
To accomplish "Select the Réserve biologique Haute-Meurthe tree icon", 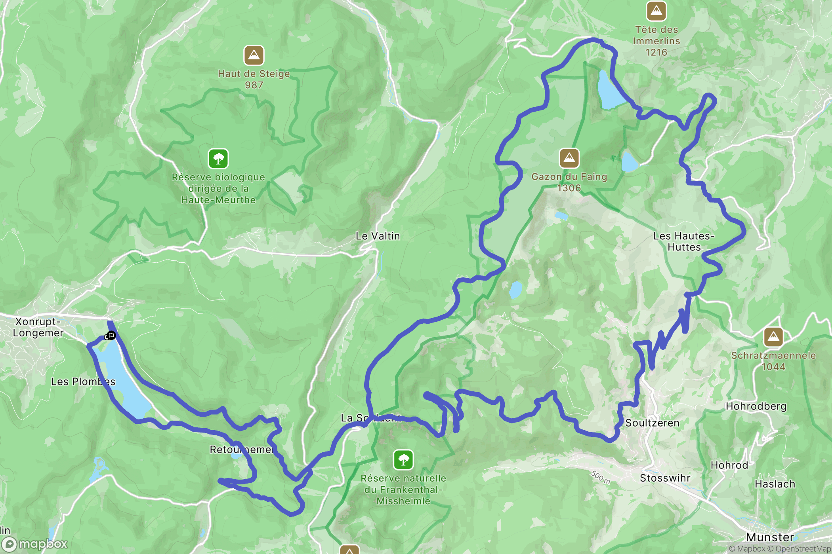I will (x=218, y=159).
